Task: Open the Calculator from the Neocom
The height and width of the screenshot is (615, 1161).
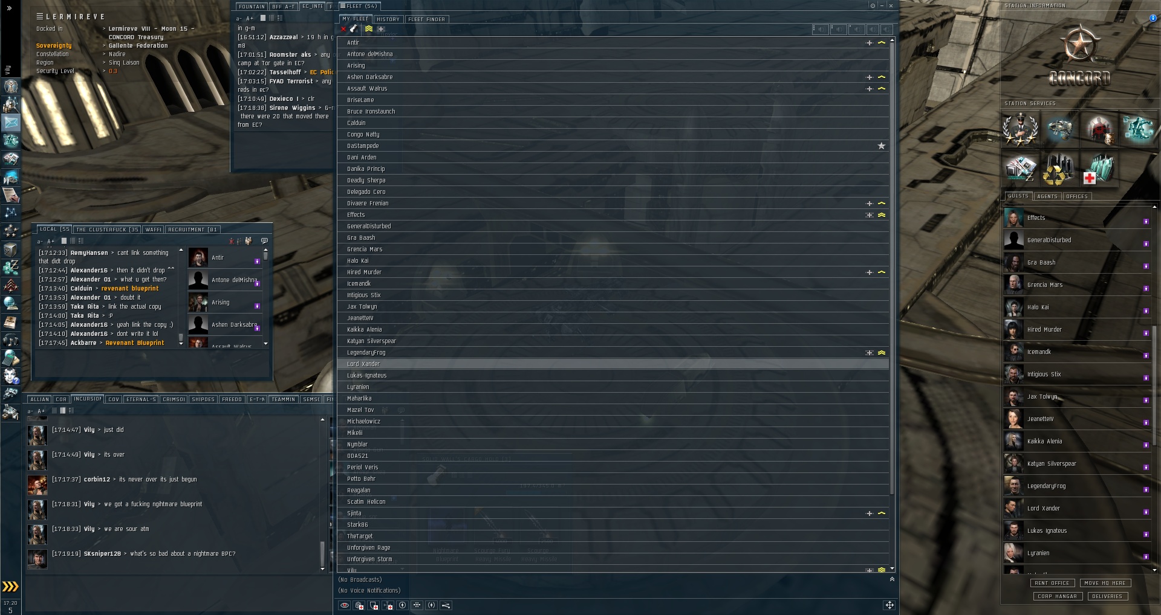Action: (10, 358)
